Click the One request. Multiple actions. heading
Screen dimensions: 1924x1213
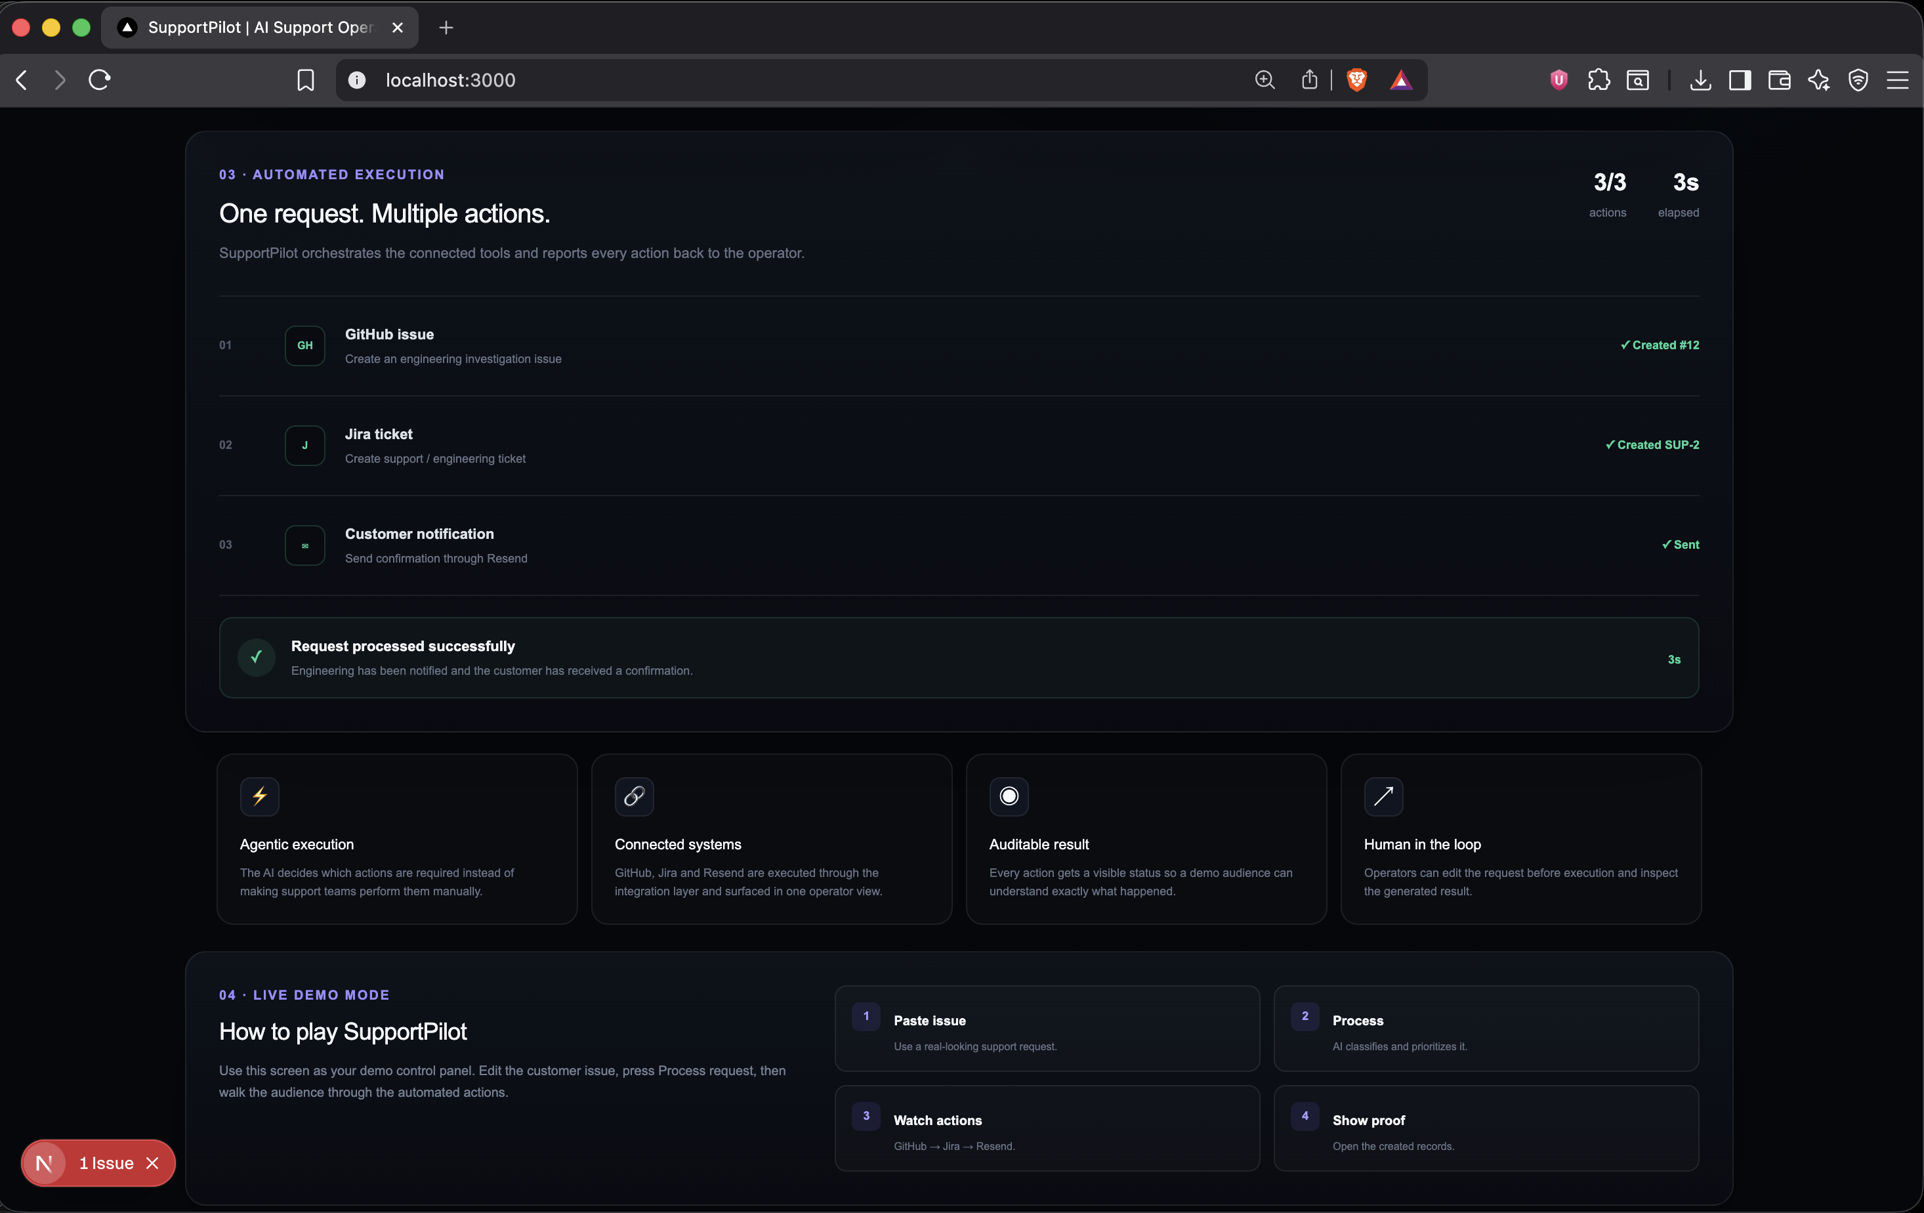coord(385,213)
